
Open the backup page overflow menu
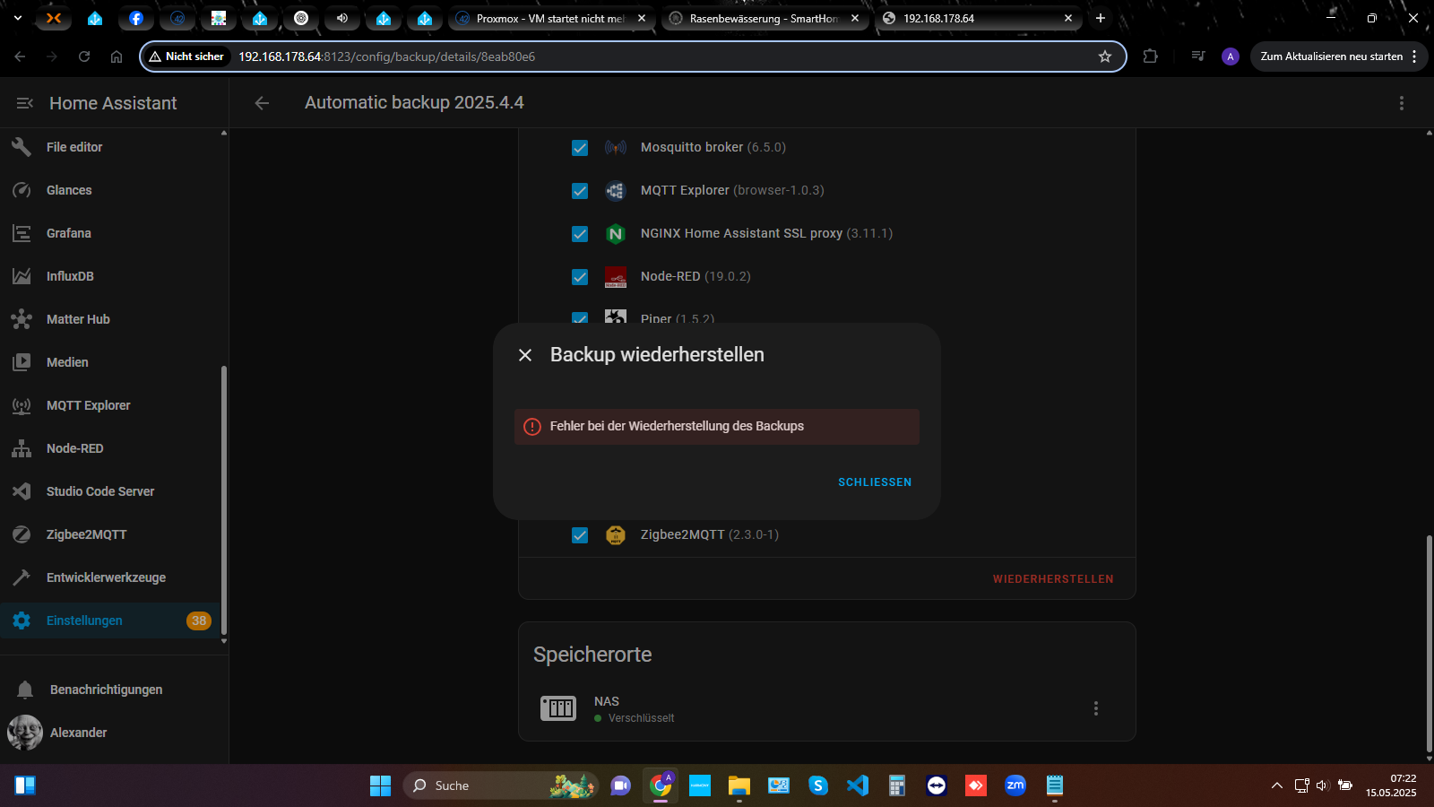tap(1402, 103)
